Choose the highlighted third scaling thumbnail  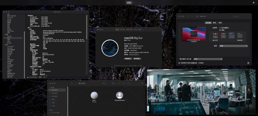pos(231,35)
